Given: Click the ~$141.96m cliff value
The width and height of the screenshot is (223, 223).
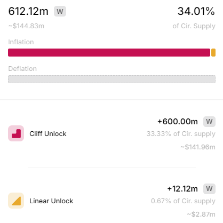Looking at the screenshot, I should pos(198,147).
